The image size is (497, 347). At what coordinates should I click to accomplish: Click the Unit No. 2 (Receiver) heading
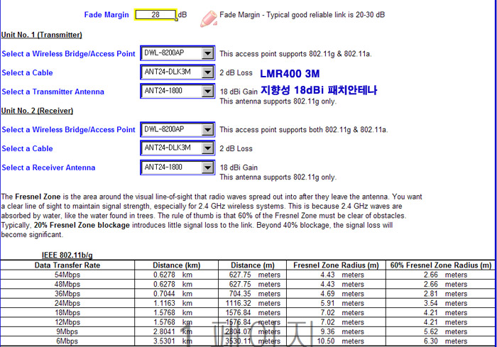pos(37,111)
